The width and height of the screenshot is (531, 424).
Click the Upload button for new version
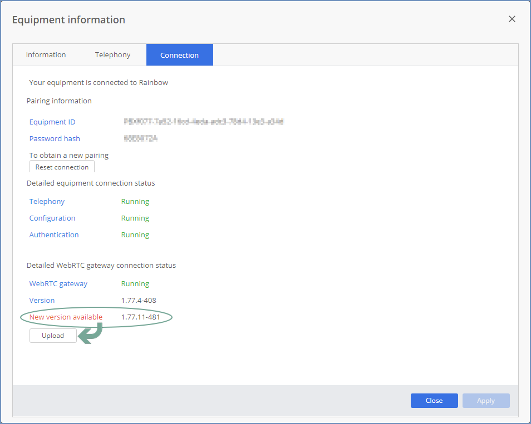(x=53, y=336)
